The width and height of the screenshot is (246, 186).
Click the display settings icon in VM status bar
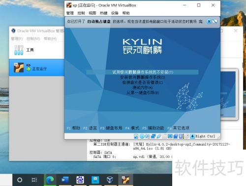click(170, 136)
